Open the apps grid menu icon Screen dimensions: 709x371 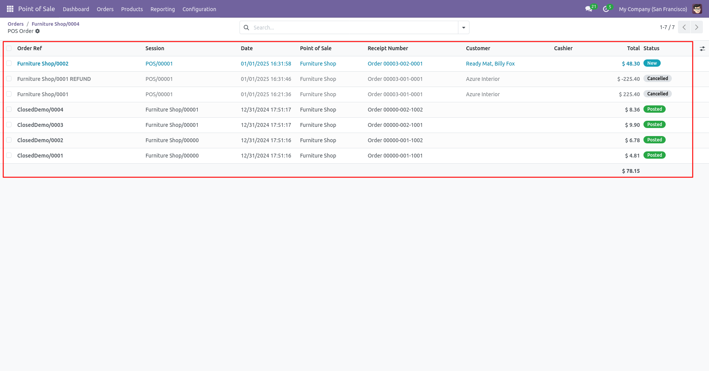click(10, 9)
